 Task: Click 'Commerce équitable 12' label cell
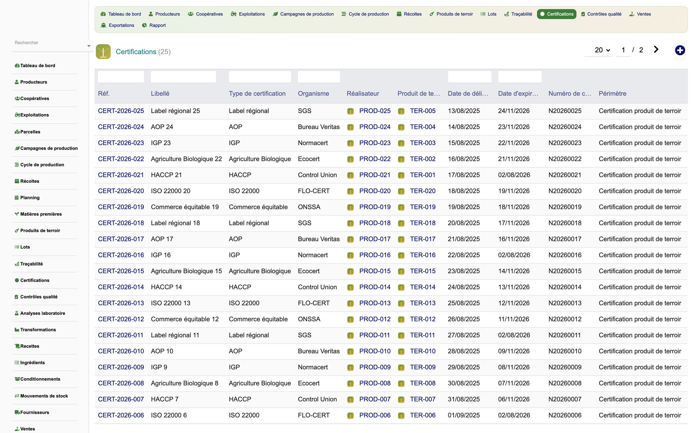185,319
